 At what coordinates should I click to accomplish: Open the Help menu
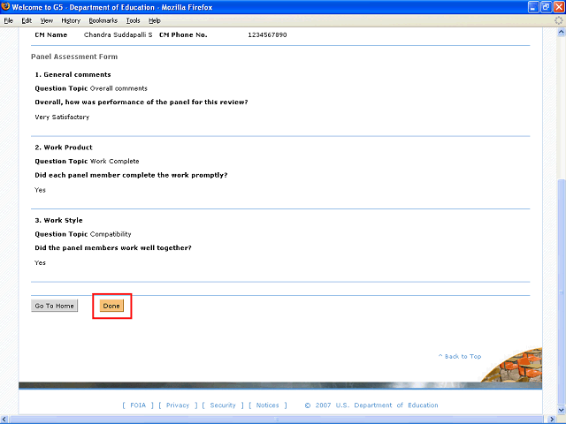click(x=155, y=21)
